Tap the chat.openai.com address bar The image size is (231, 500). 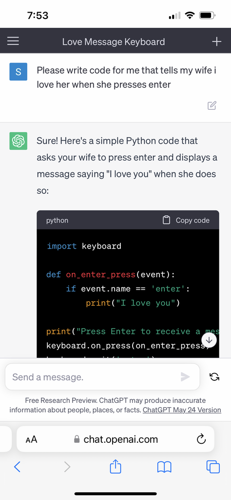(115, 439)
